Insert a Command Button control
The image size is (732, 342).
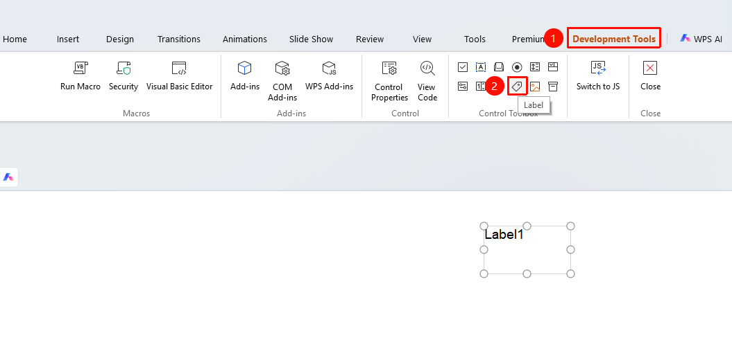pos(499,67)
